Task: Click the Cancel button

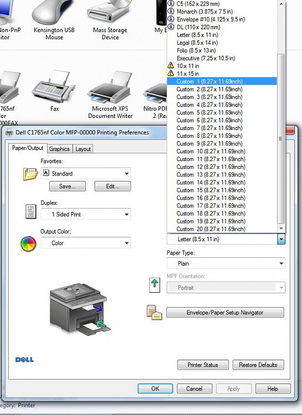Action: pos(194,388)
